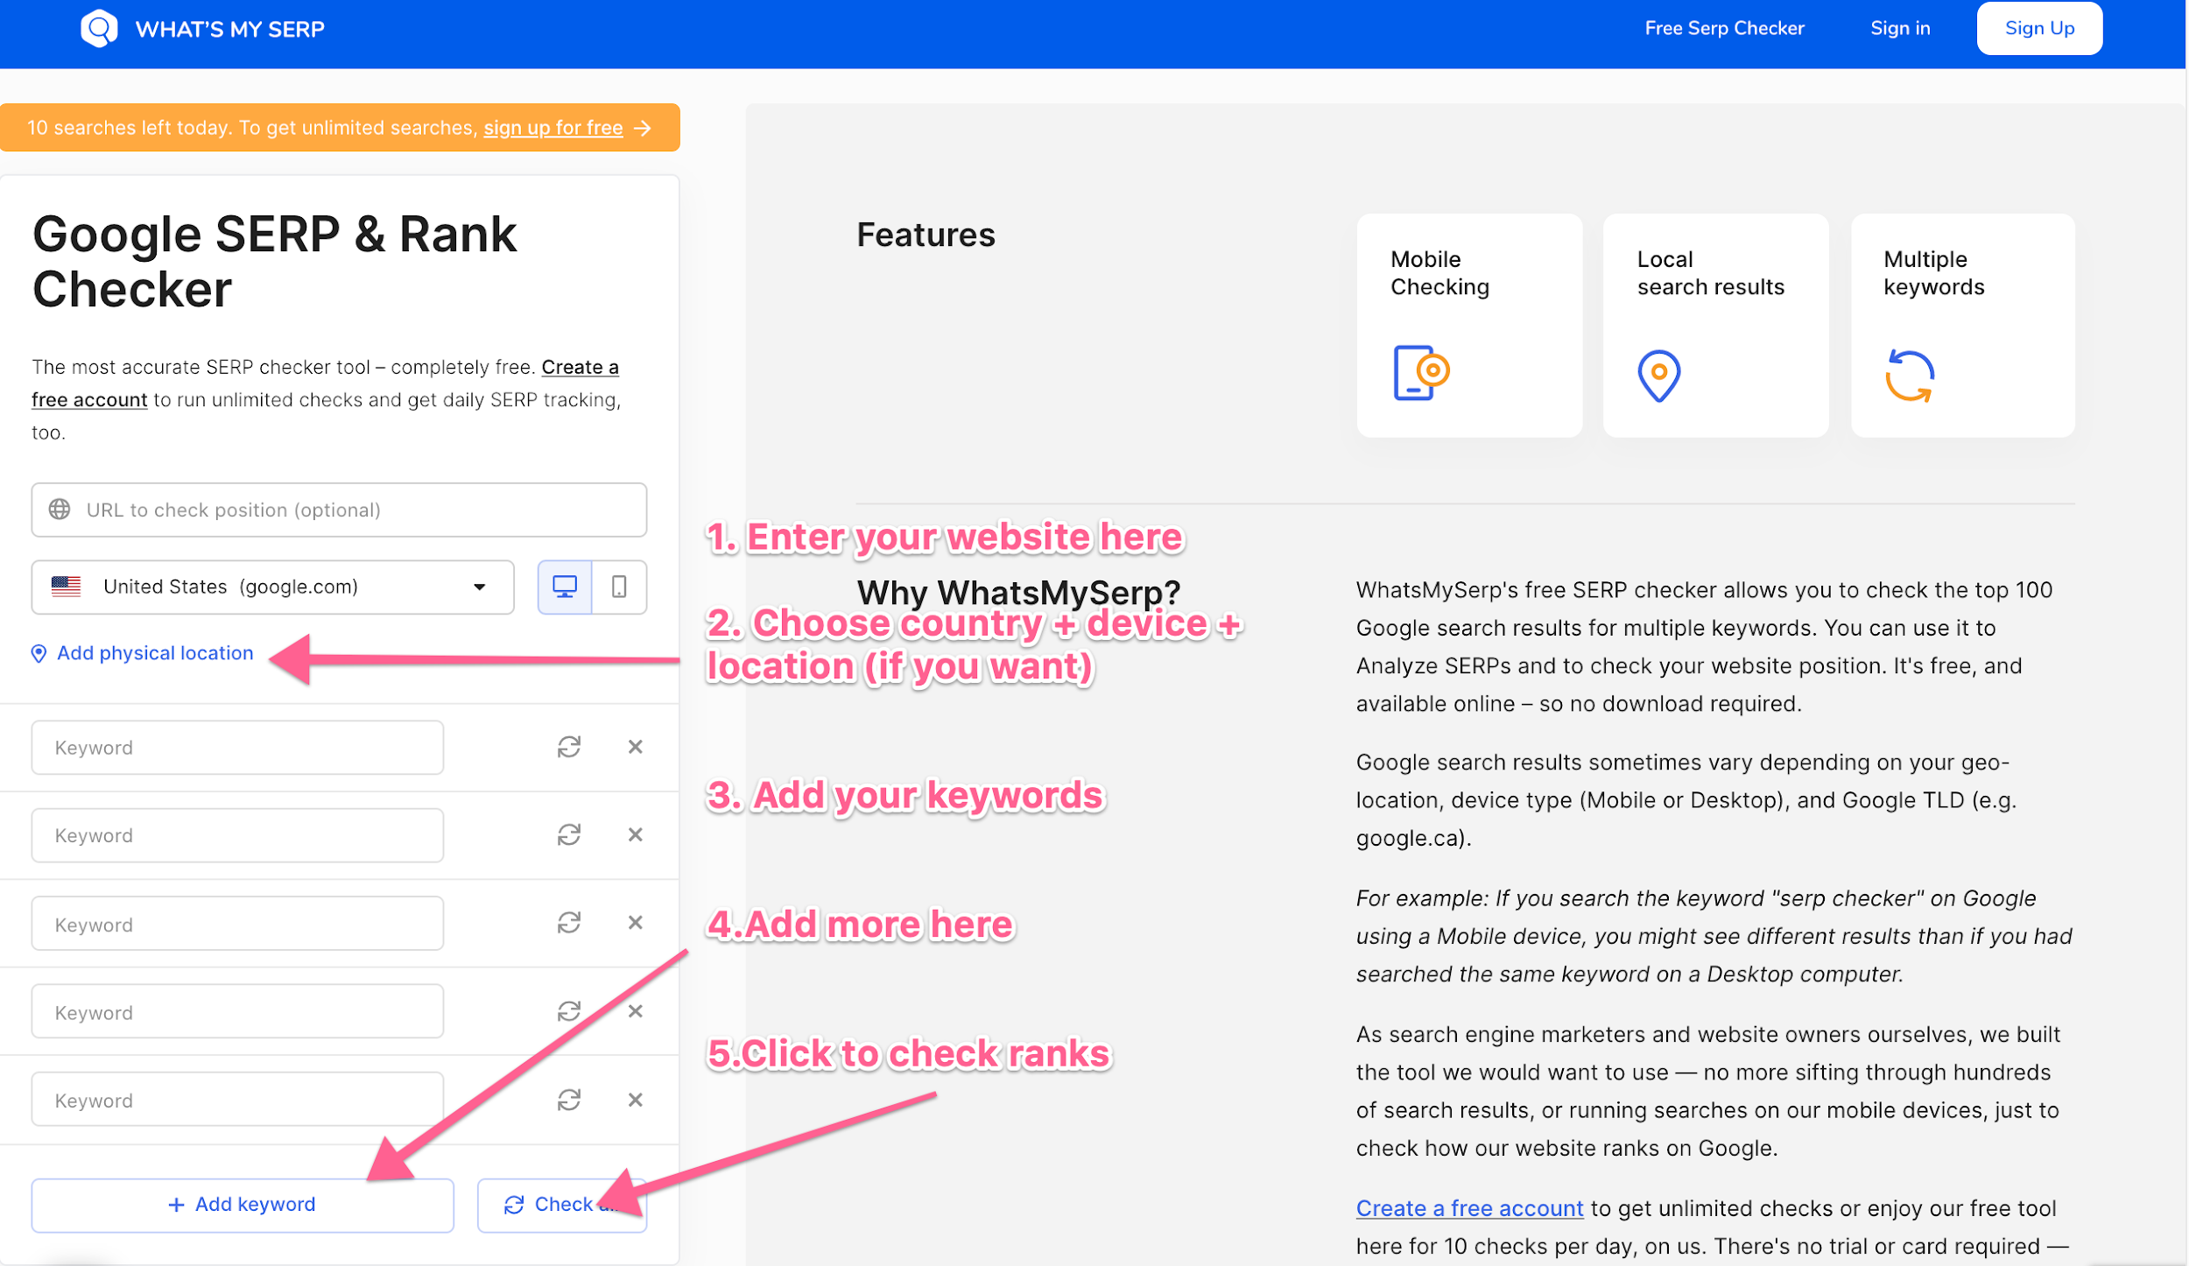Focus the third Keyword field
Viewport: 2189px width, 1266px height.
click(x=237, y=924)
